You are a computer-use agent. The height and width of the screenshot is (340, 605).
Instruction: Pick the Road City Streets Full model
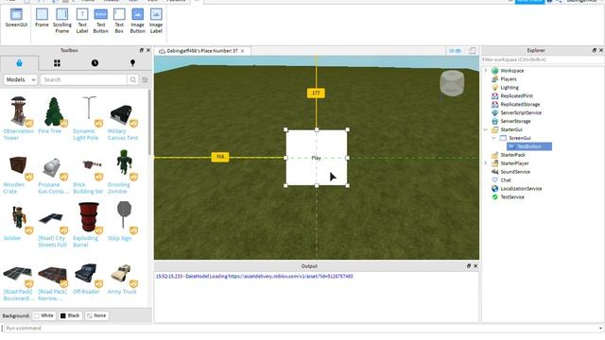[x=53, y=225]
